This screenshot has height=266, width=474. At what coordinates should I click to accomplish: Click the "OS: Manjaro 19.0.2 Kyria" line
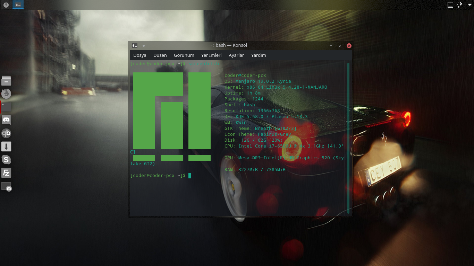pyautogui.click(x=258, y=81)
